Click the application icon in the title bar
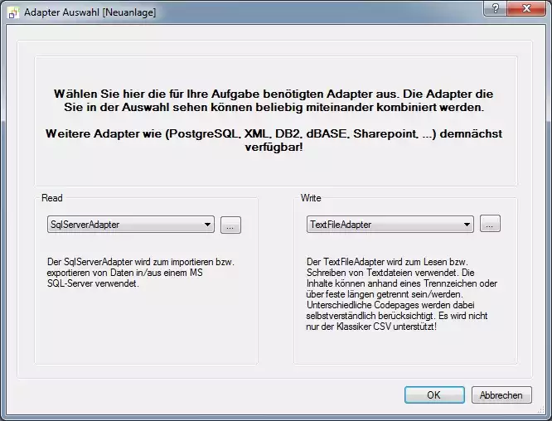 13,12
